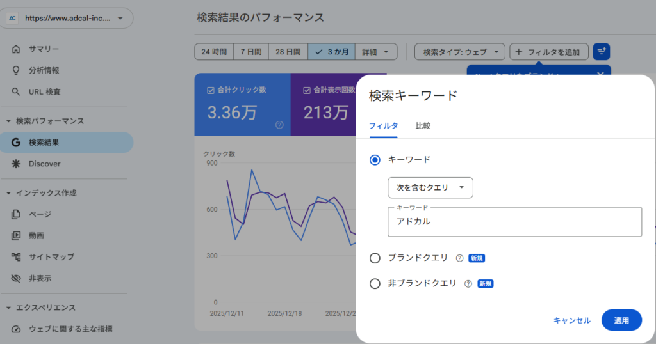This screenshot has width=656, height=344.
Task: Click the 213万 total impressions value
Action: click(325, 113)
